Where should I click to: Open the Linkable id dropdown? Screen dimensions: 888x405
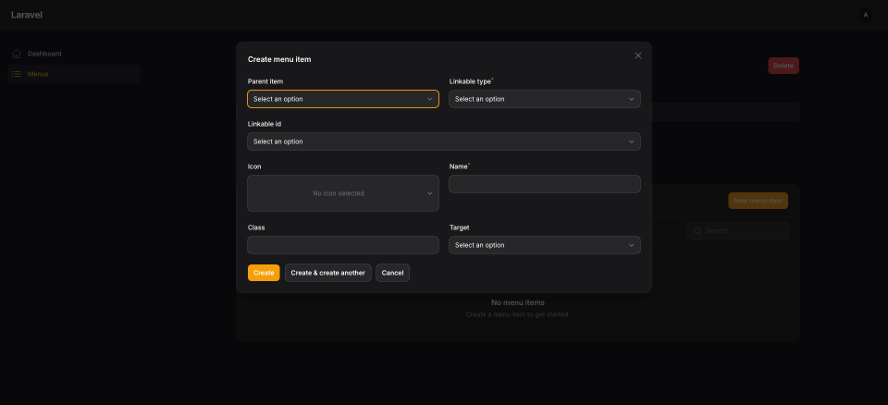coord(443,141)
